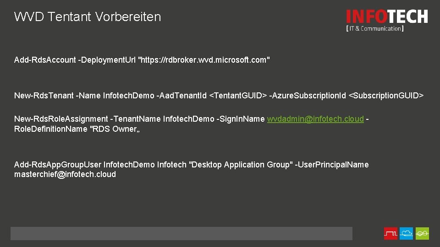Click the rdbroker.wvd.microsoft.com URL text
Viewport: 440px width, 247px height.
(204, 60)
